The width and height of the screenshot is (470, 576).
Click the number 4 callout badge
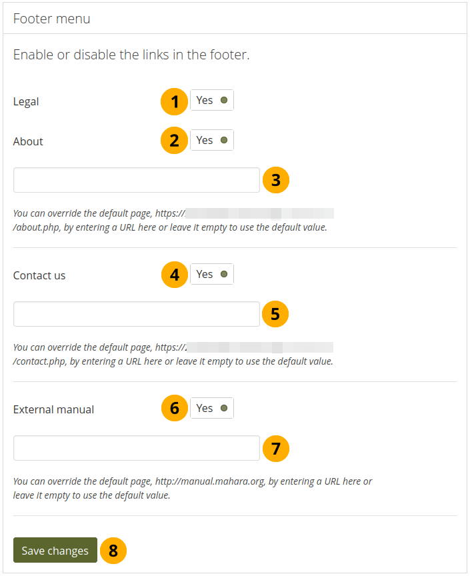175,275
